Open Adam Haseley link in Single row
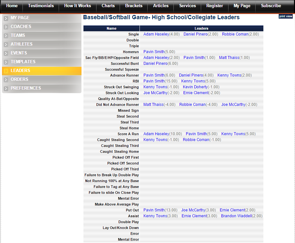Image resolution: width=295 pixels, height=243 pixels. [x=156, y=34]
